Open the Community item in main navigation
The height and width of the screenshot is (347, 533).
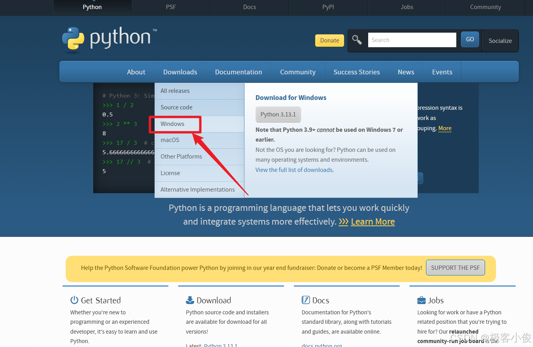[298, 72]
